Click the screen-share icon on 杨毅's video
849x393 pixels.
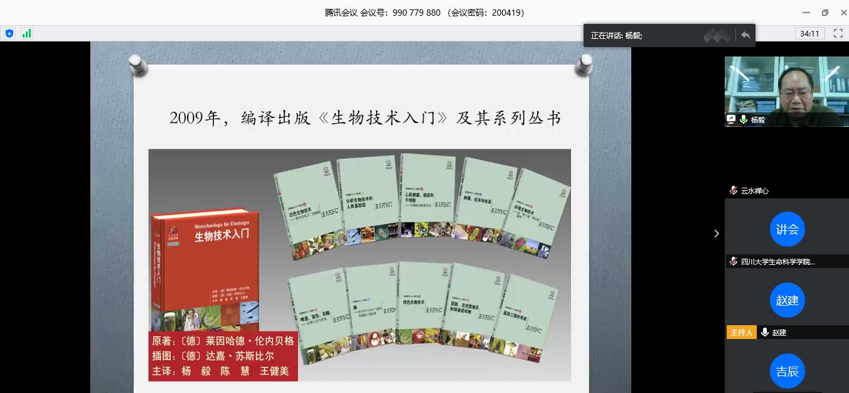coord(731,119)
